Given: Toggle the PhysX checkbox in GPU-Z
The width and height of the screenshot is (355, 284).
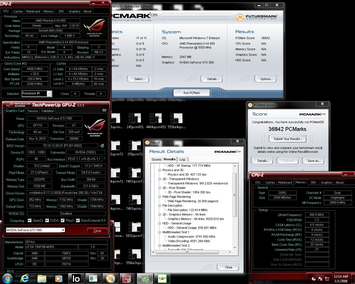Looking at the screenshot, I should click(63, 220).
